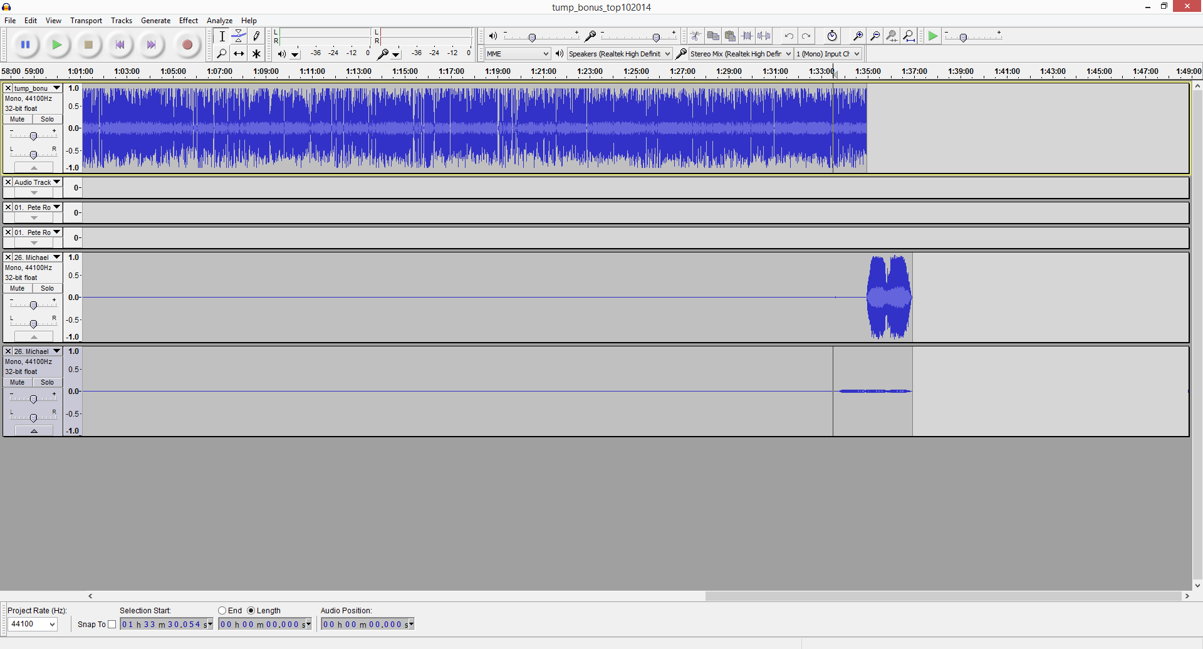This screenshot has width=1203, height=649.
Task: Click the Skip to Start button
Action: tap(120, 44)
